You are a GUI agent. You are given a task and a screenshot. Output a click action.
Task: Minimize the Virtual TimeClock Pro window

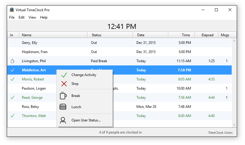pyautogui.click(x=203, y=10)
